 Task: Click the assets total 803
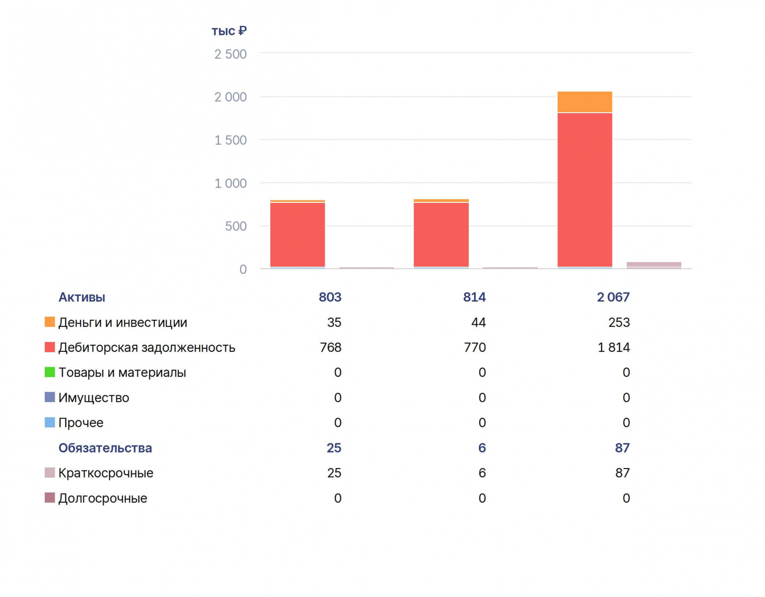click(330, 297)
